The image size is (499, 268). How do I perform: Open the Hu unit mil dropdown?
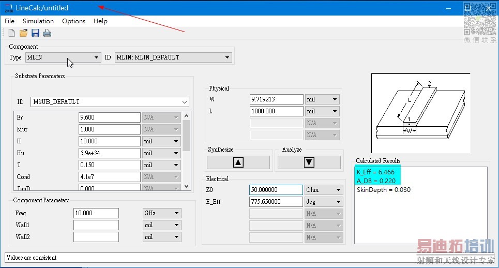(161, 153)
